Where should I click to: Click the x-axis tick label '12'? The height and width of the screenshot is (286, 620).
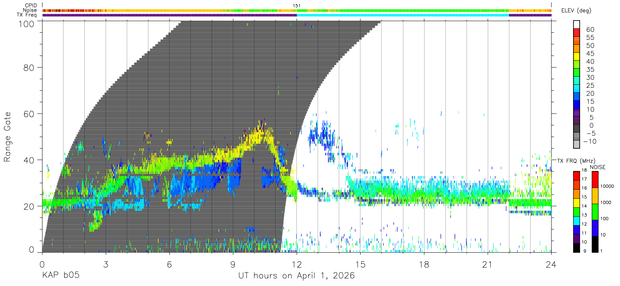click(297, 264)
